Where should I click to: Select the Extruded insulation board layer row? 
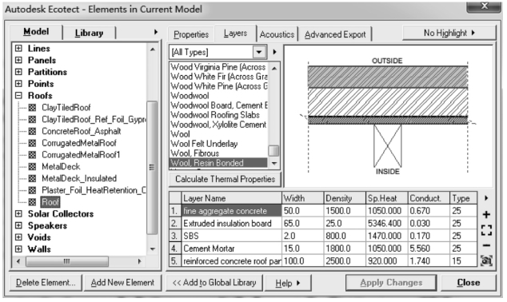coord(323,223)
